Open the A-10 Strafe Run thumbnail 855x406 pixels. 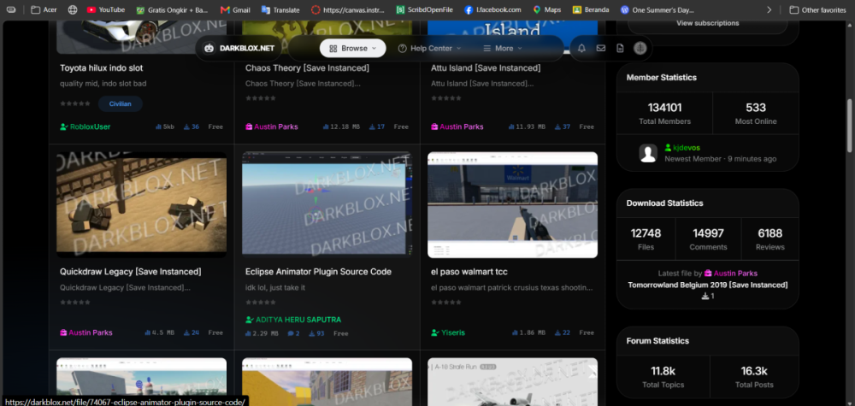[x=512, y=381]
